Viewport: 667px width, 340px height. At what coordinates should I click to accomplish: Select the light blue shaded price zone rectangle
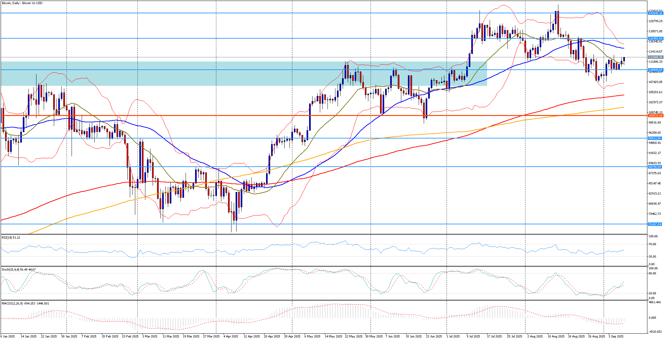tap(244, 74)
